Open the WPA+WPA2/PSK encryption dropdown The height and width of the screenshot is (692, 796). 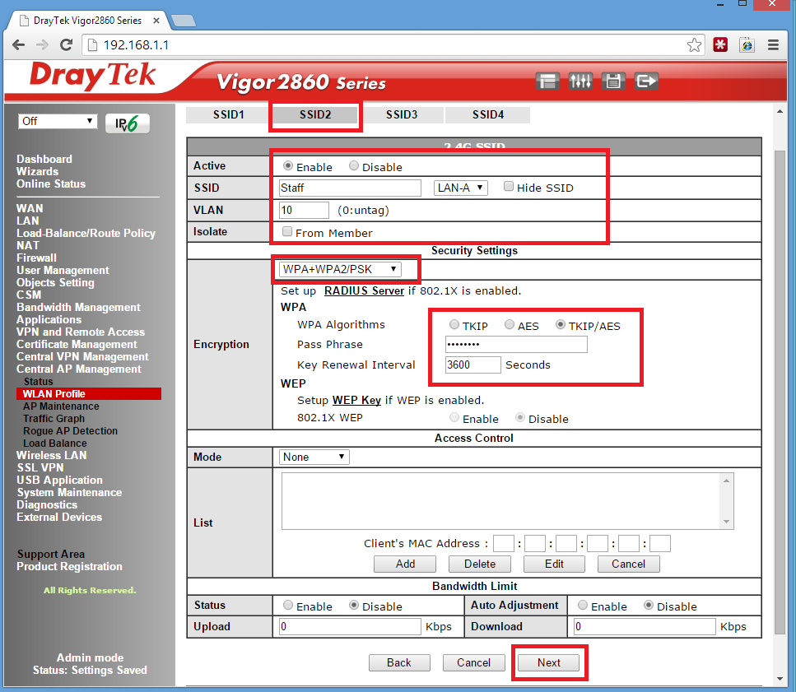340,269
